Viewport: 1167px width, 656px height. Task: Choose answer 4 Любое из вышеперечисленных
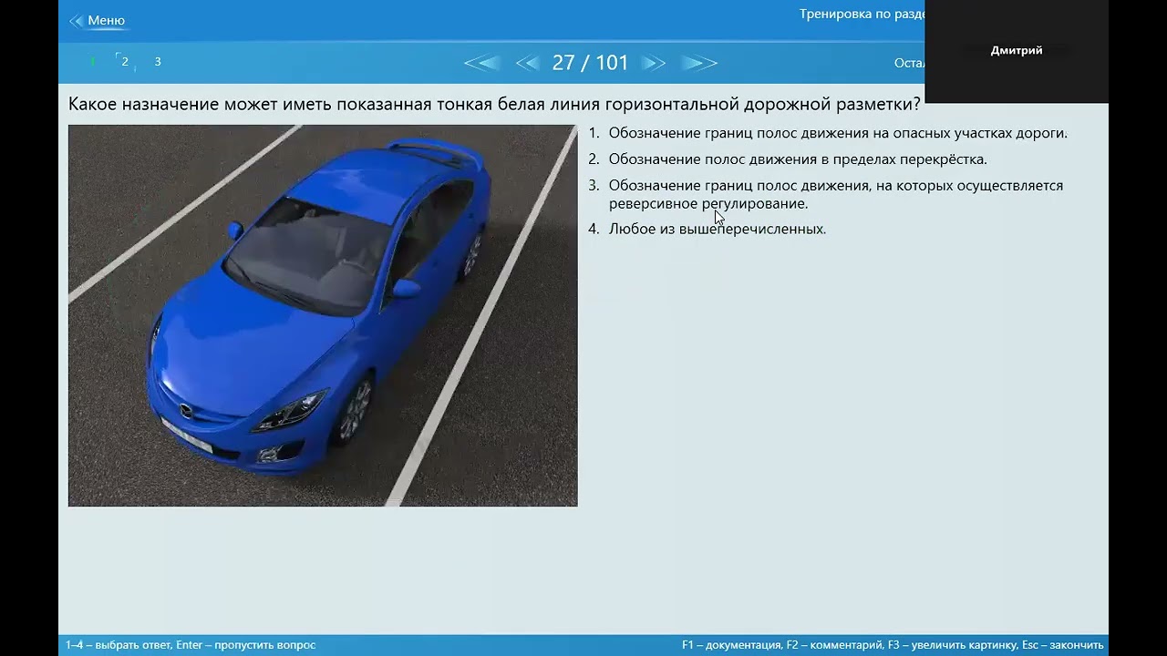707,229
